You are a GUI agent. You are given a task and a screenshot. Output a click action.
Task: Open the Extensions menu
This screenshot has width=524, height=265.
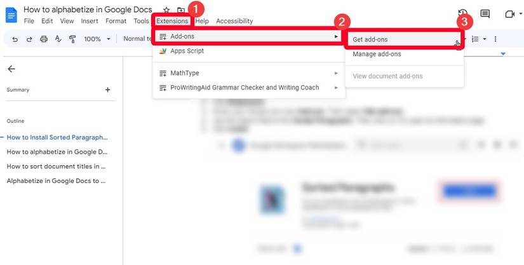tap(172, 21)
